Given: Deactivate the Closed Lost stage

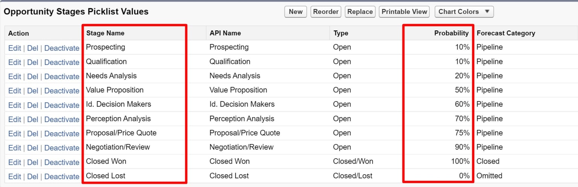Looking at the screenshot, I should pos(62,176).
